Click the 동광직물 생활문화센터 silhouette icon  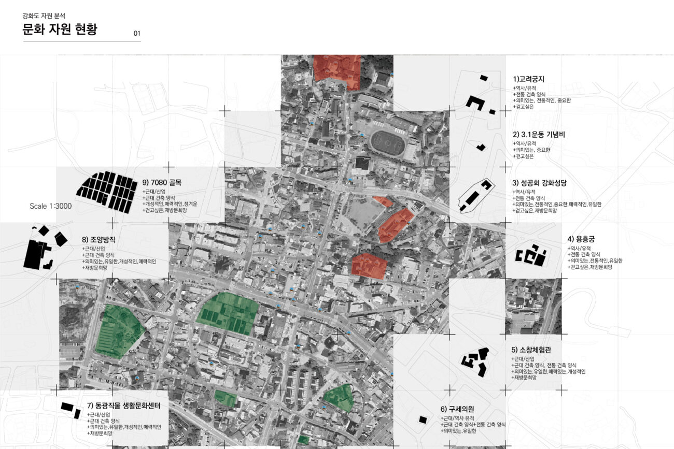71,408
